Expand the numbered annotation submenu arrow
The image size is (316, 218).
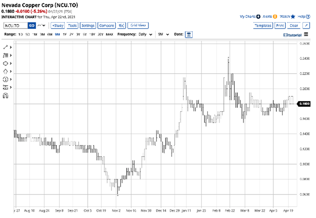pyautogui.click(x=11, y=79)
